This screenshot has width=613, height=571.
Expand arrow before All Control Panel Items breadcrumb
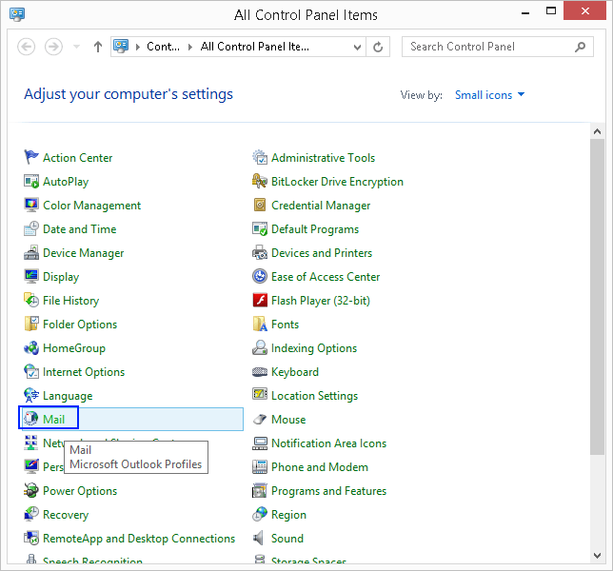click(190, 47)
